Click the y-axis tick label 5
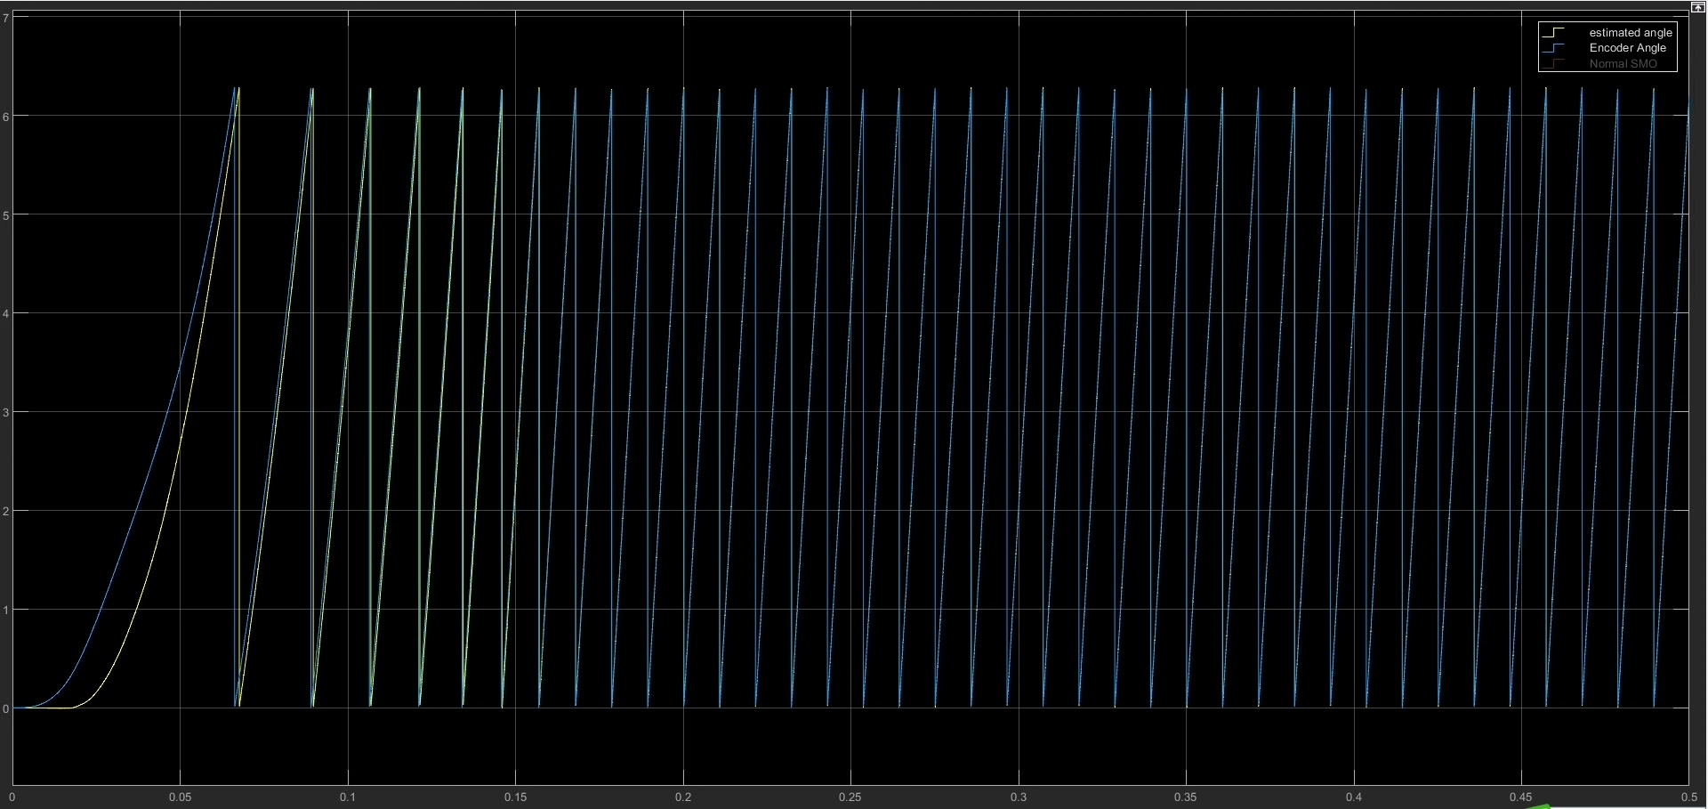1708x809 pixels. pyautogui.click(x=5, y=215)
